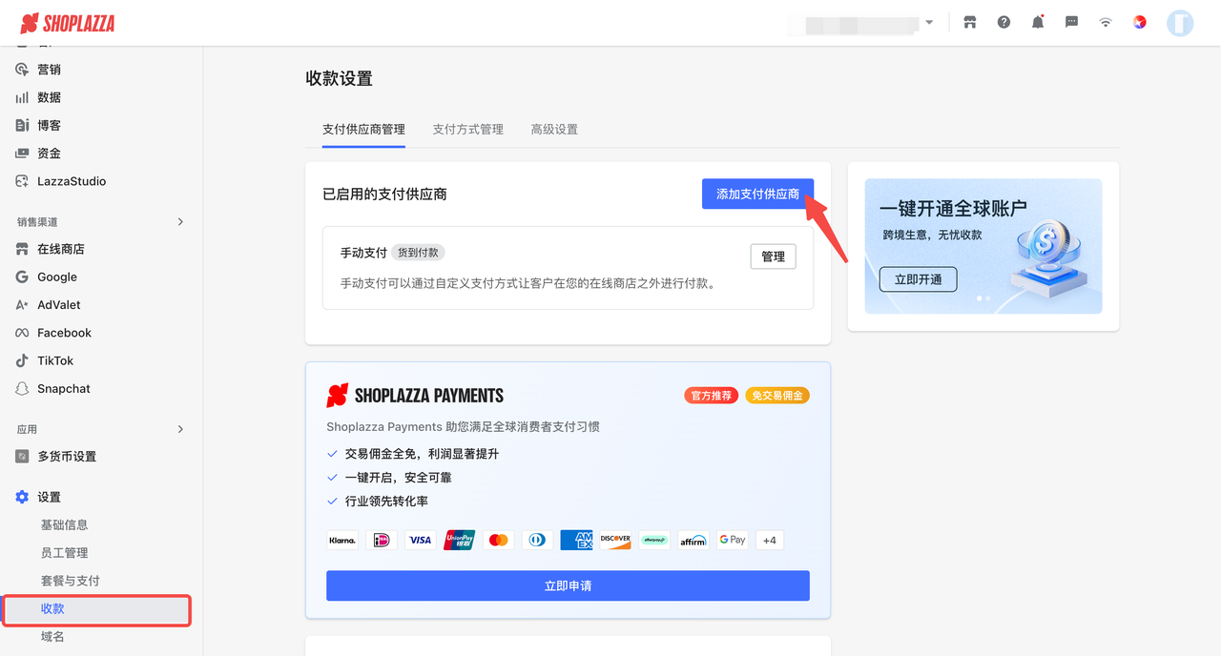Screen dimensions: 1221x656
Task: Open the chat message icon in header
Action: pyautogui.click(x=1071, y=22)
